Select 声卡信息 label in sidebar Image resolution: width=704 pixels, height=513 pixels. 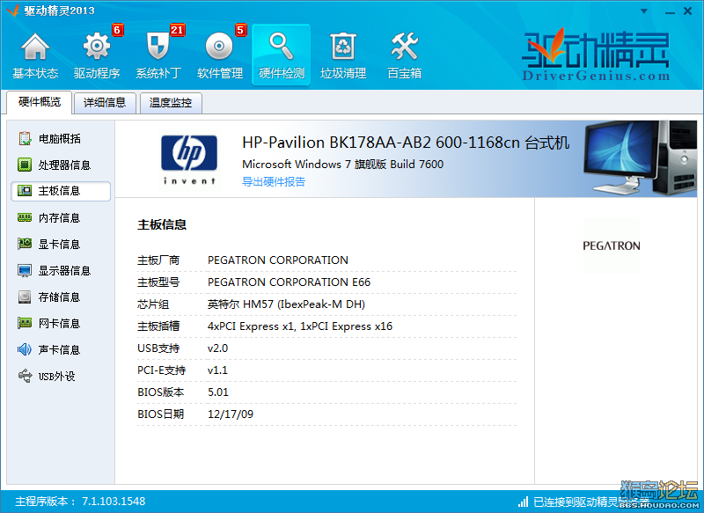[x=59, y=349]
